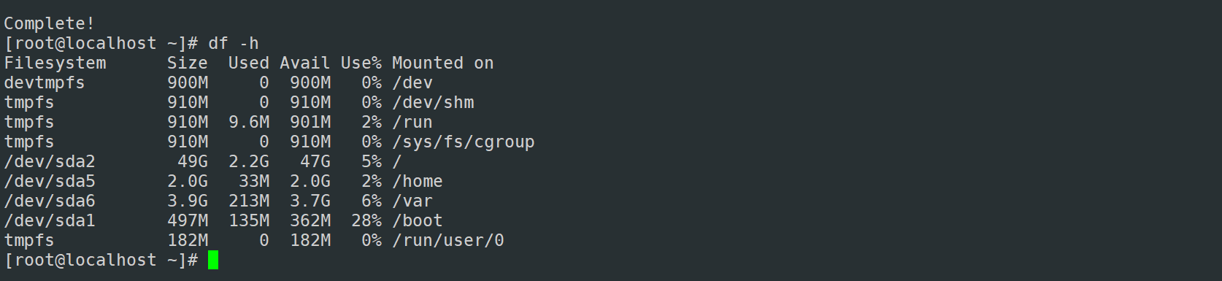
Task: Select the 'Complete!' output line
Action: pyautogui.click(x=50, y=23)
